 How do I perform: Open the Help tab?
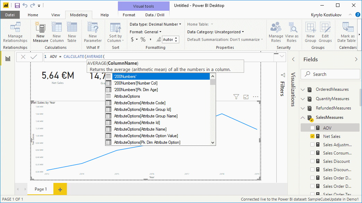pyautogui.click(x=105, y=15)
